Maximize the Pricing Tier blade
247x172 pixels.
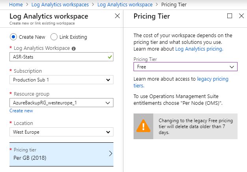(x=230, y=16)
